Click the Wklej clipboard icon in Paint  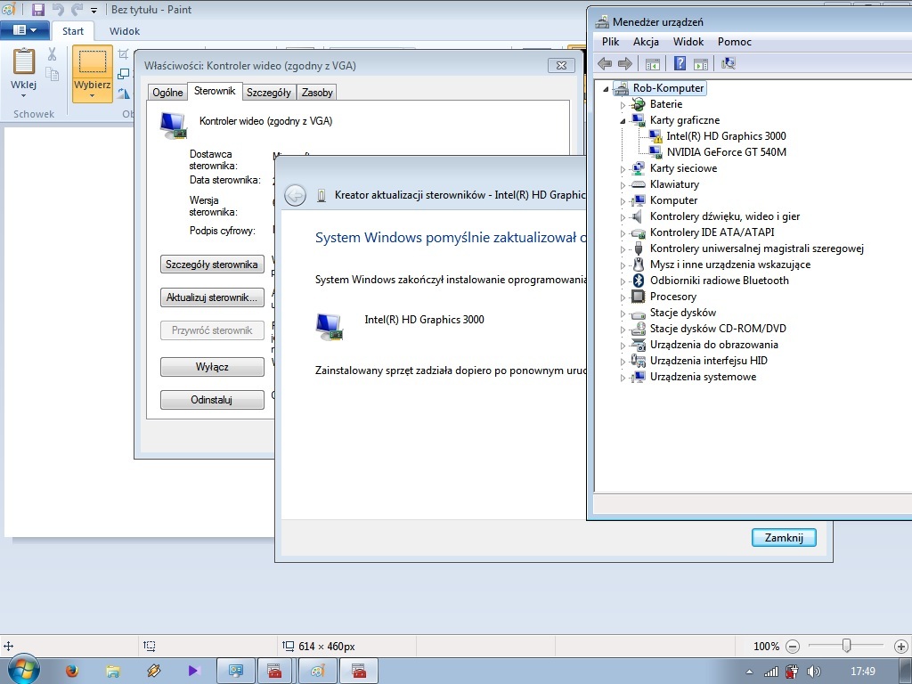(24, 61)
